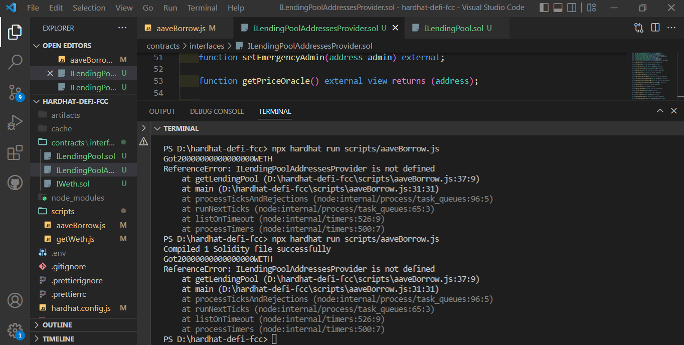Open editor More Actions ellipsis
Viewport: 684px width, 345px height.
[x=671, y=28]
